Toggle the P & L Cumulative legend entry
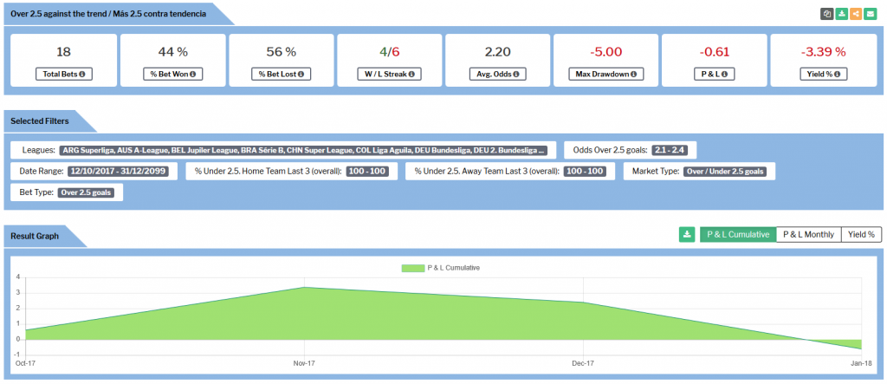 441,268
